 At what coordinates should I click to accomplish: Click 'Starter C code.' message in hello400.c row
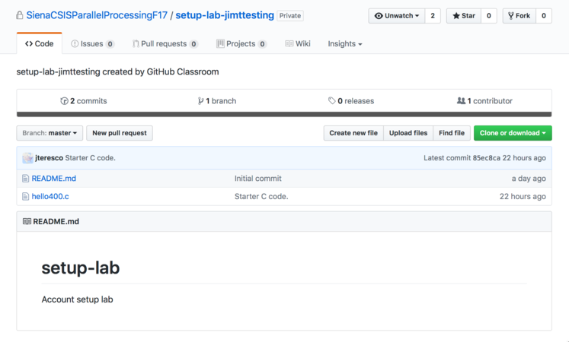[x=261, y=197]
